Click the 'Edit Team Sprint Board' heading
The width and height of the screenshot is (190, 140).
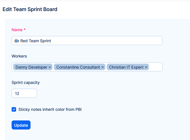coord(30,9)
